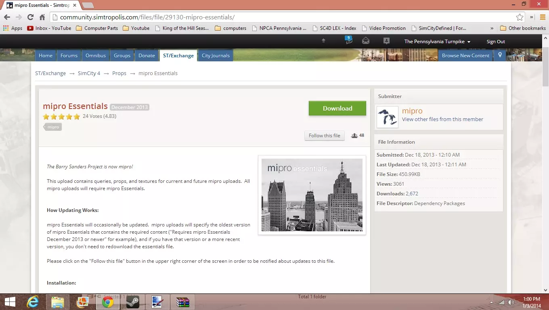The width and height of the screenshot is (549, 310).
Task: Expand the hidden extensions chevron next to the address bar
Action: tap(532, 17)
